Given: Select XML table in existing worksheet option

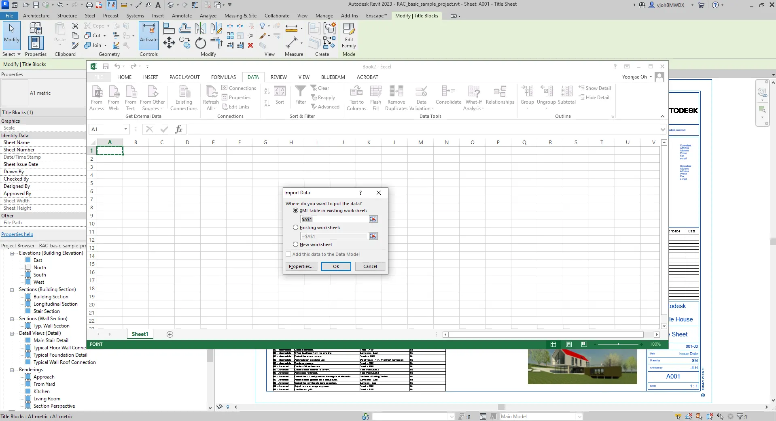Looking at the screenshot, I should 296,210.
